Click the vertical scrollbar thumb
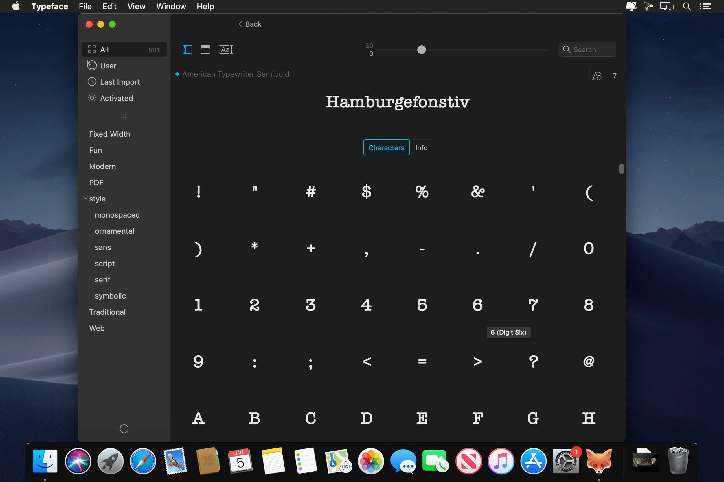This screenshot has height=482, width=724. coord(622,169)
